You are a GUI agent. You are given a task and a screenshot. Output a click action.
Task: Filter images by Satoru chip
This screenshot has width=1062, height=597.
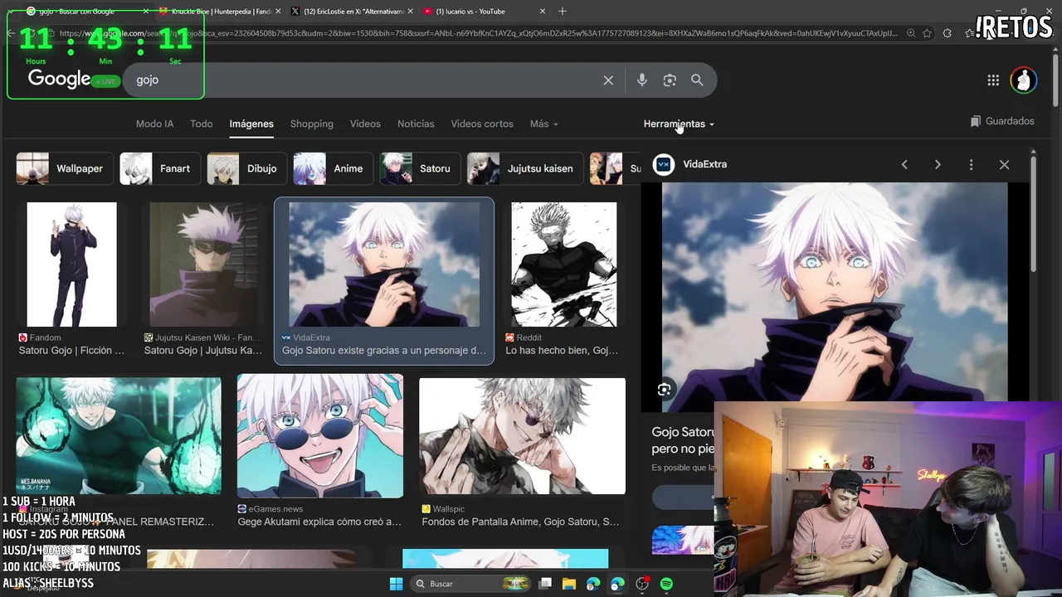[x=419, y=168]
